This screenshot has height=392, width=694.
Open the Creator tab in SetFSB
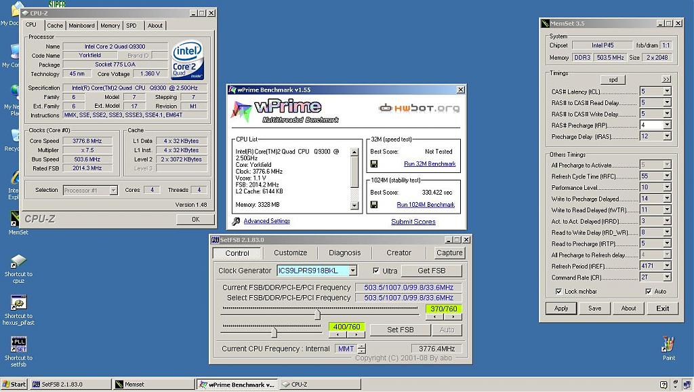[399, 252]
